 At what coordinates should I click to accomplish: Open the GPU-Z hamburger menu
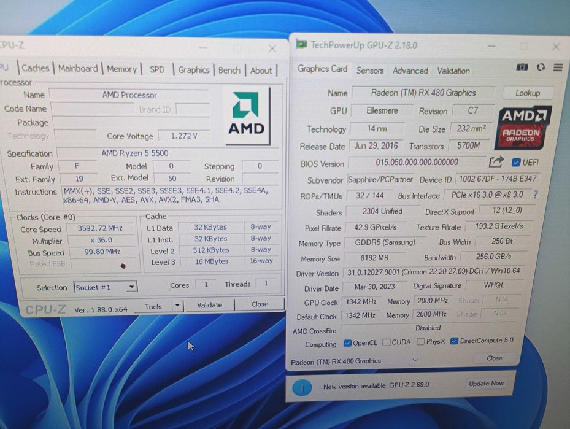point(558,68)
